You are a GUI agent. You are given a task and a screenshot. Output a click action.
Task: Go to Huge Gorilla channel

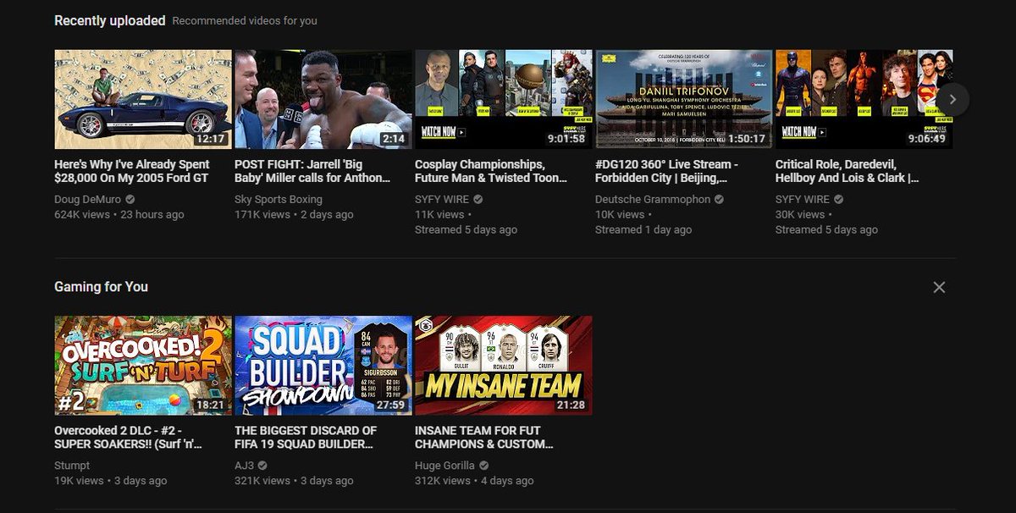pos(444,466)
